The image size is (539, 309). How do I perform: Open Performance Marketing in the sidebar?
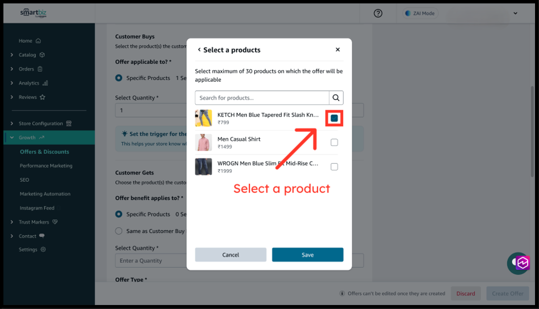(x=46, y=166)
